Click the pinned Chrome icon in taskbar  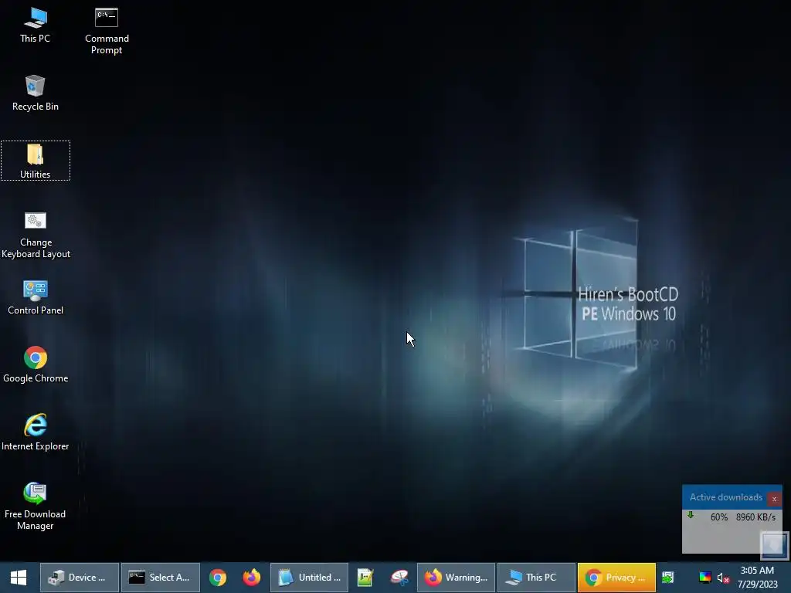[218, 578]
